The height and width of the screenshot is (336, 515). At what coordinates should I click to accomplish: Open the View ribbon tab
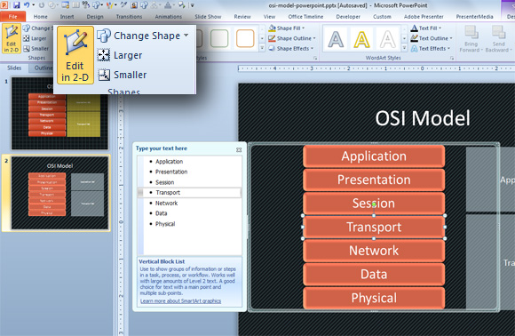[x=269, y=16]
